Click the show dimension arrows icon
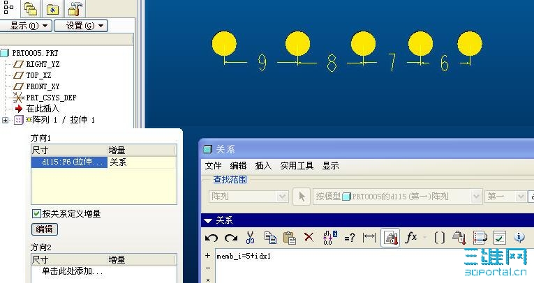 [x=369, y=238]
